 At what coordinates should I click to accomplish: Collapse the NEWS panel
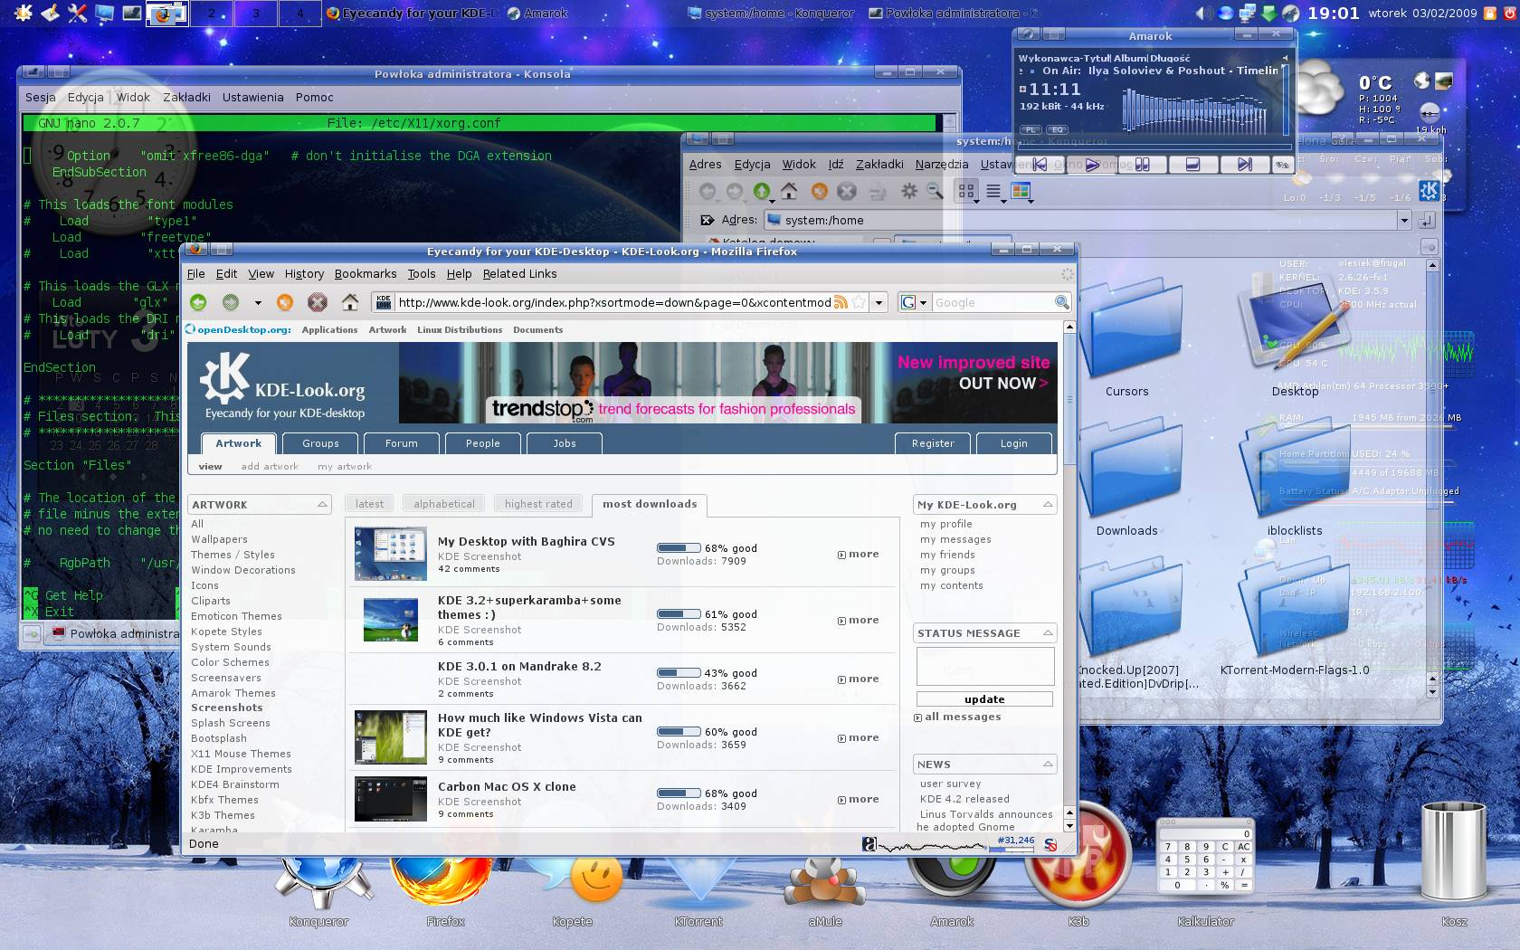[1048, 765]
